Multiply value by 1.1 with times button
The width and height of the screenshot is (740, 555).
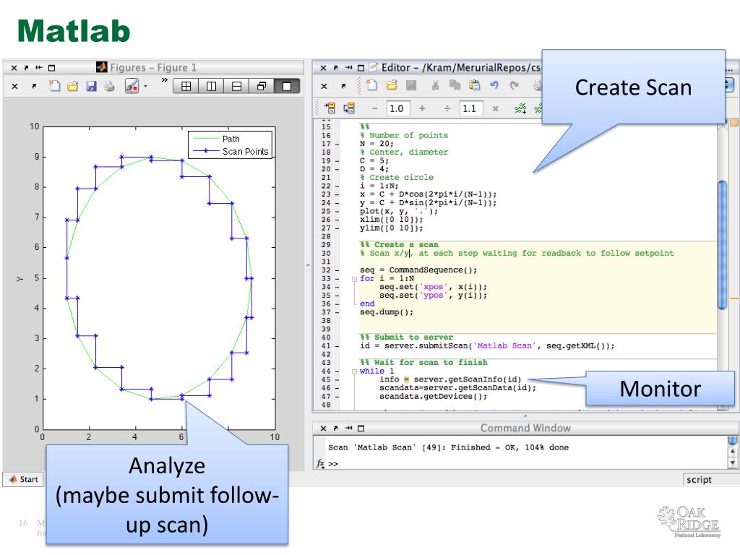495,108
